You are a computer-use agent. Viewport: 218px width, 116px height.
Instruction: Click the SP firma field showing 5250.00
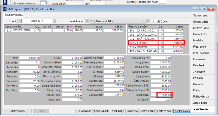tap(114, 72)
